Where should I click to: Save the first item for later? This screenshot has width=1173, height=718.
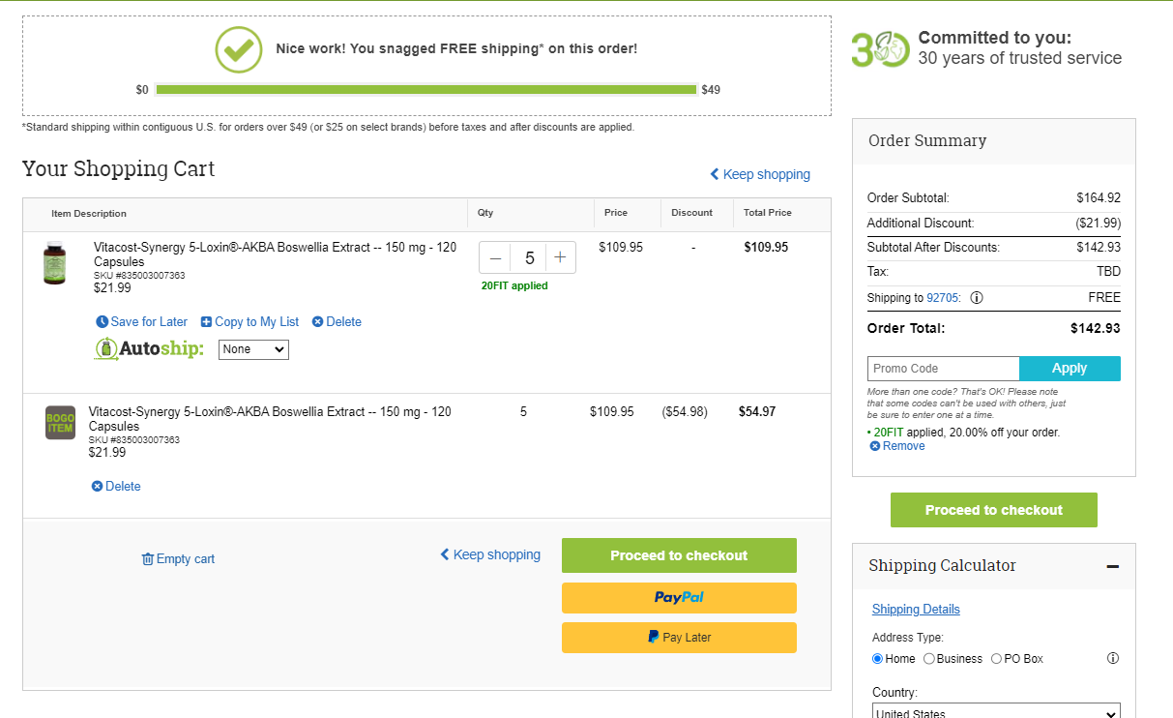(142, 322)
